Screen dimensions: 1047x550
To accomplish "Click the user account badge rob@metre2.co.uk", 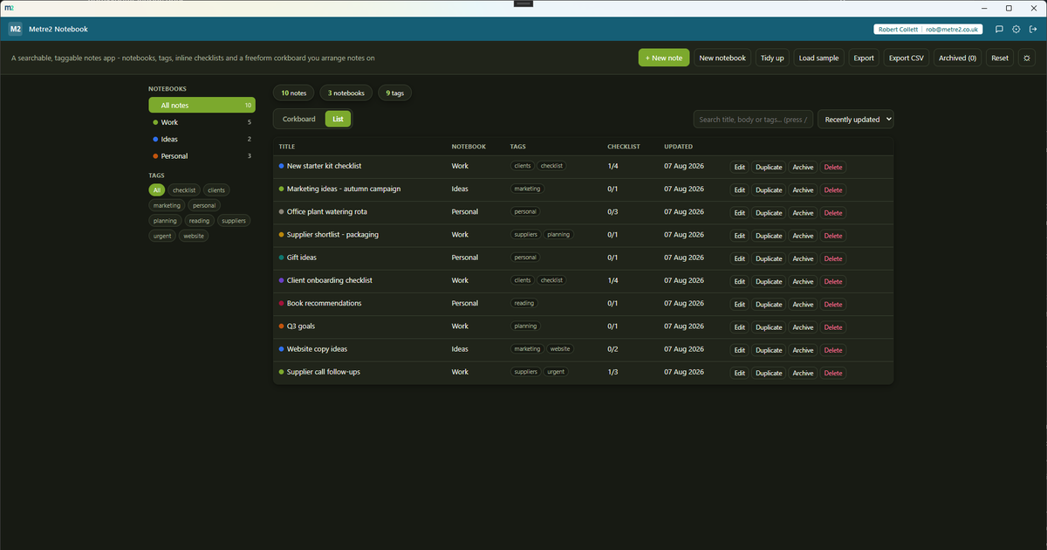I will tap(928, 29).
